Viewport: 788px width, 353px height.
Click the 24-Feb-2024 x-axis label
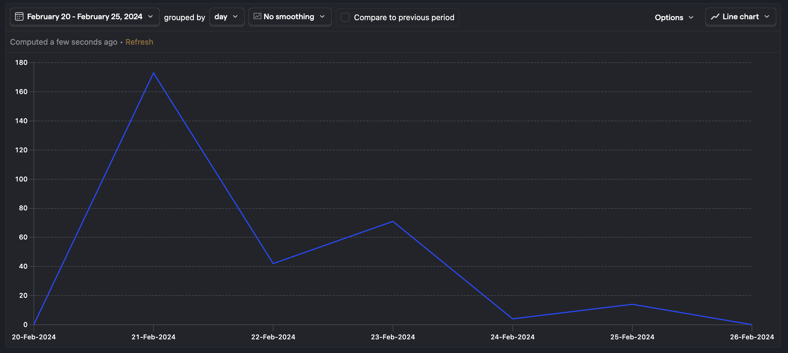(x=513, y=337)
